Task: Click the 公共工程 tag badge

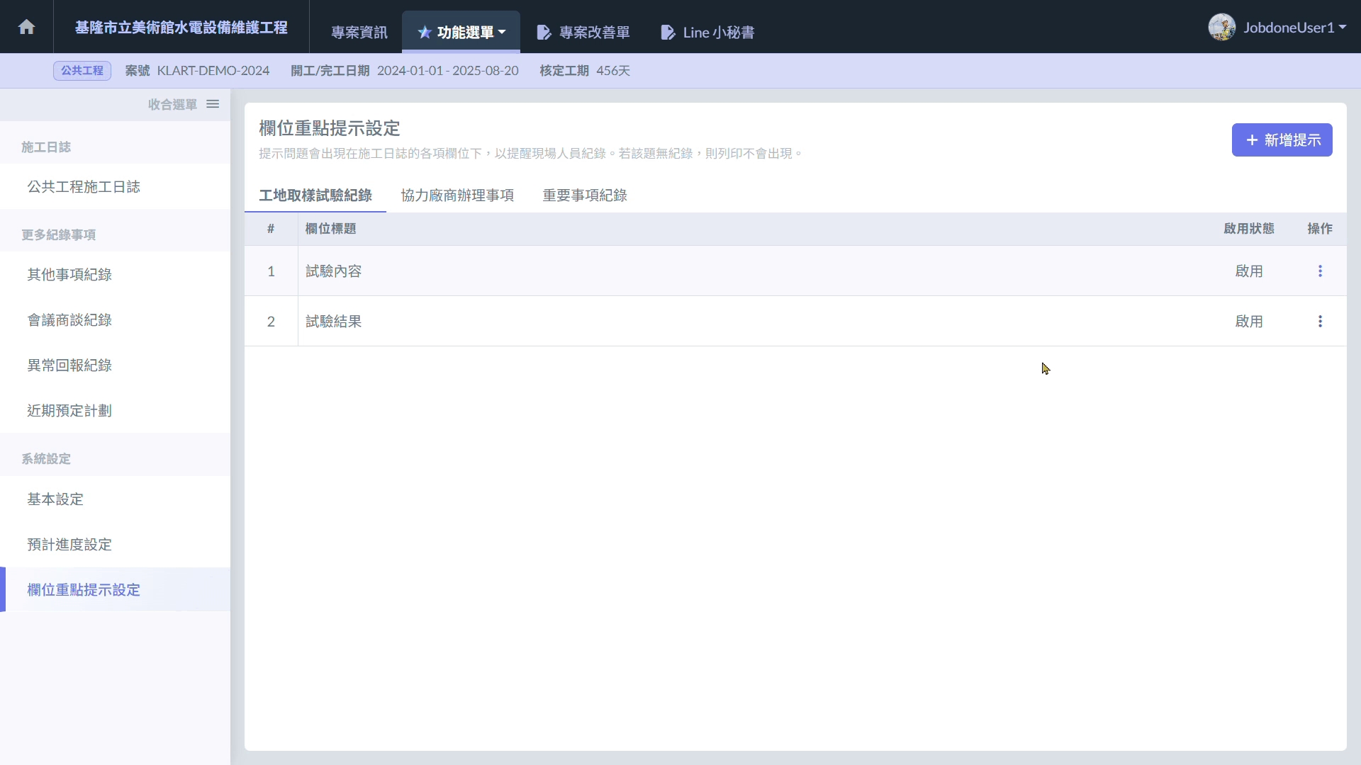Action: 82,71
